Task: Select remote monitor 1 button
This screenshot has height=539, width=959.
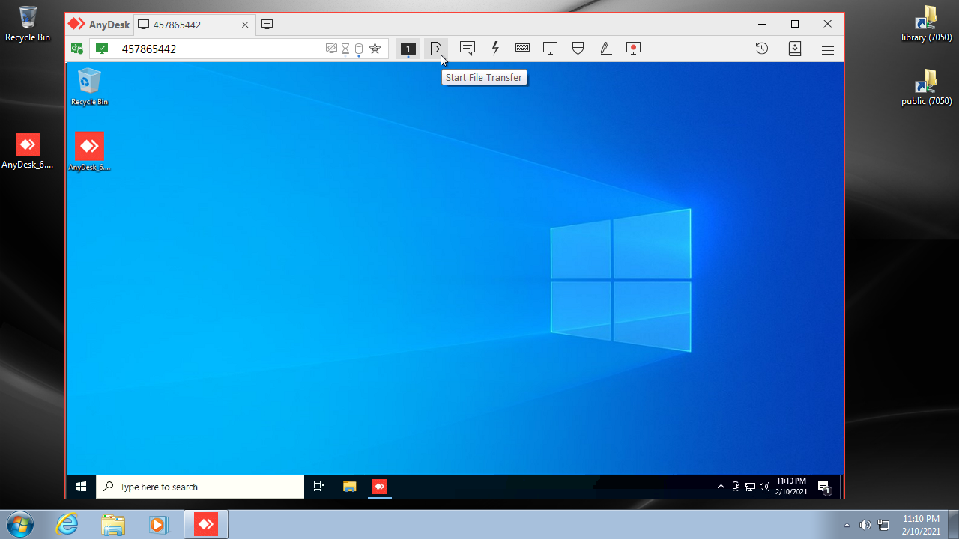Action: [x=408, y=49]
